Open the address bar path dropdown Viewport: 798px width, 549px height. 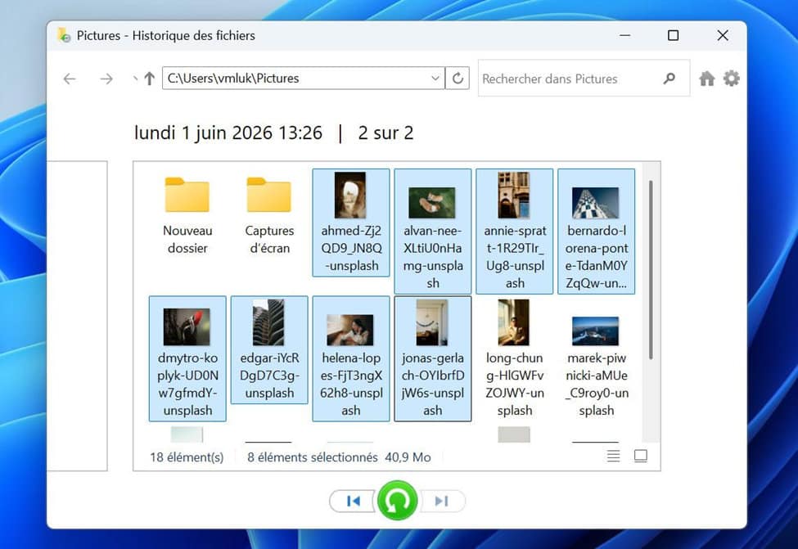435,79
